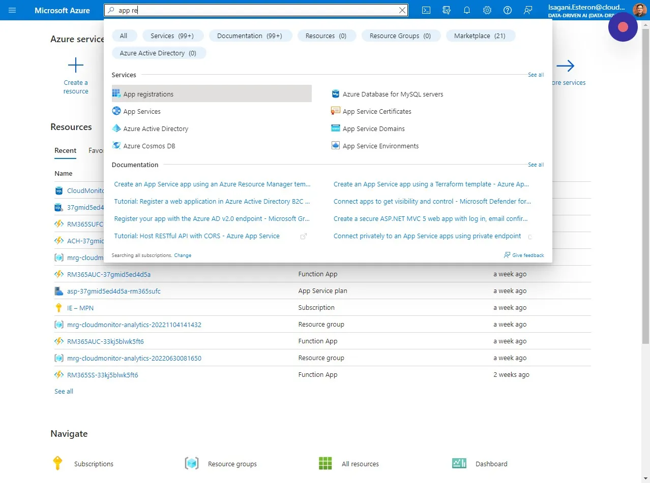The image size is (650, 483).
Task: Select the Azure Active Directory (0) pill
Action: tap(158, 53)
